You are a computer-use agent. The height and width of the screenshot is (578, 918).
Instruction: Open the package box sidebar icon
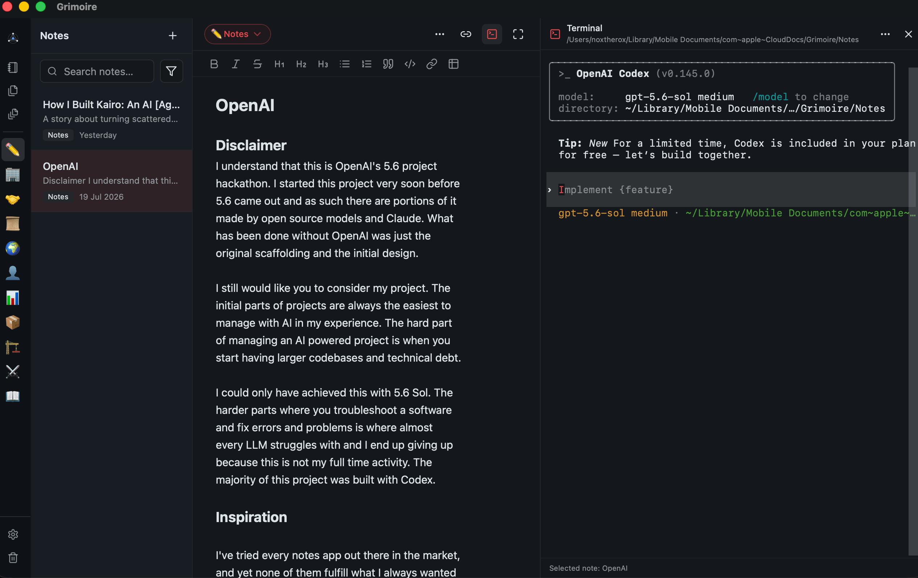[x=13, y=322]
